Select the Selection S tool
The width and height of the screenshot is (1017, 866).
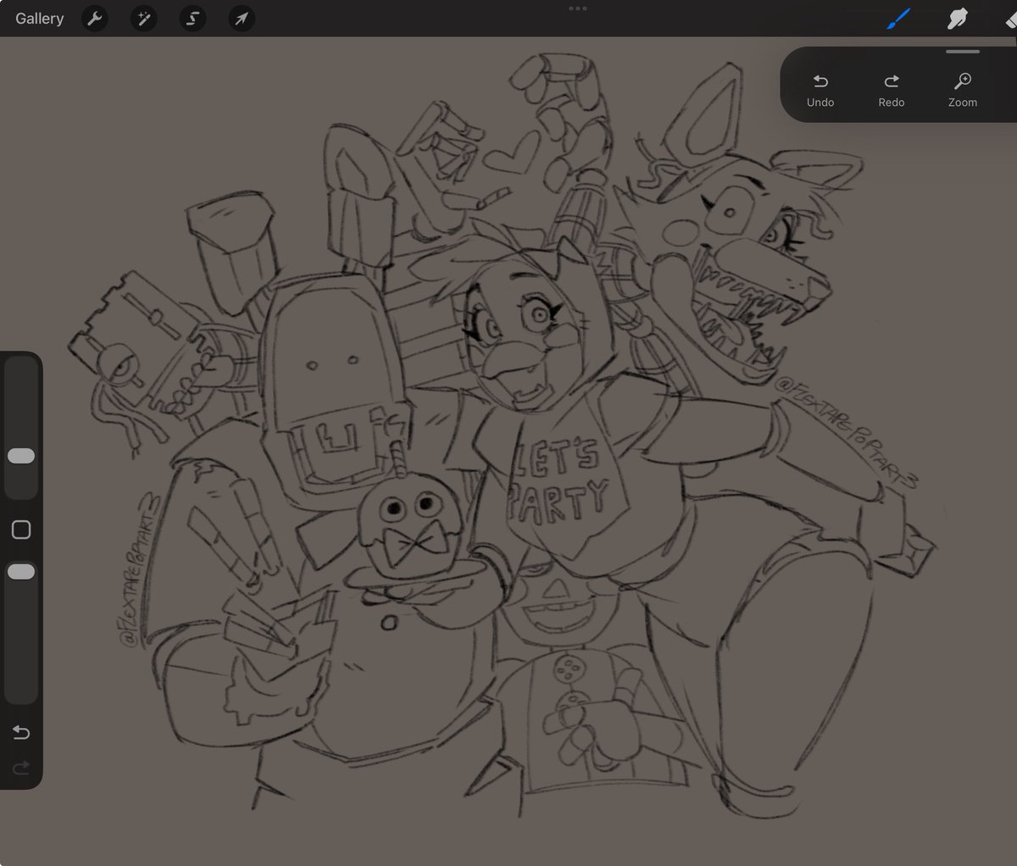192,19
